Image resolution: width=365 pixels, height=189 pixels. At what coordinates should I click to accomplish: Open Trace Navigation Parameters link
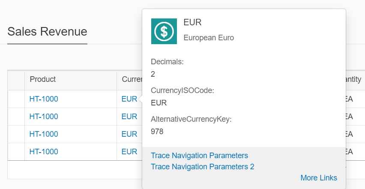pos(200,156)
